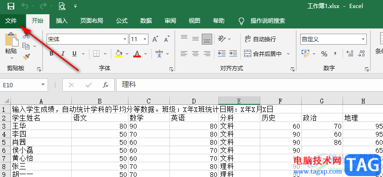Open the 对齐方式 dialog launcher

coord(293,70)
